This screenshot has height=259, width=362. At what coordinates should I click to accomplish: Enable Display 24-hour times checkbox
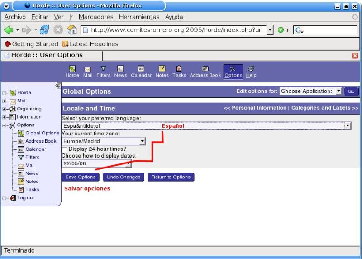coord(65,149)
